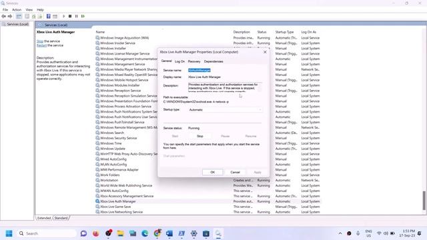Image resolution: width=427 pixels, height=240 pixels.
Task: Click the Name column header
Action: [100, 32]
